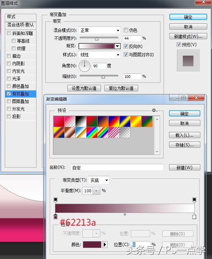Click the scale (缩放) slider handle
Screen dimensions: 212x259
click(103, 77)
